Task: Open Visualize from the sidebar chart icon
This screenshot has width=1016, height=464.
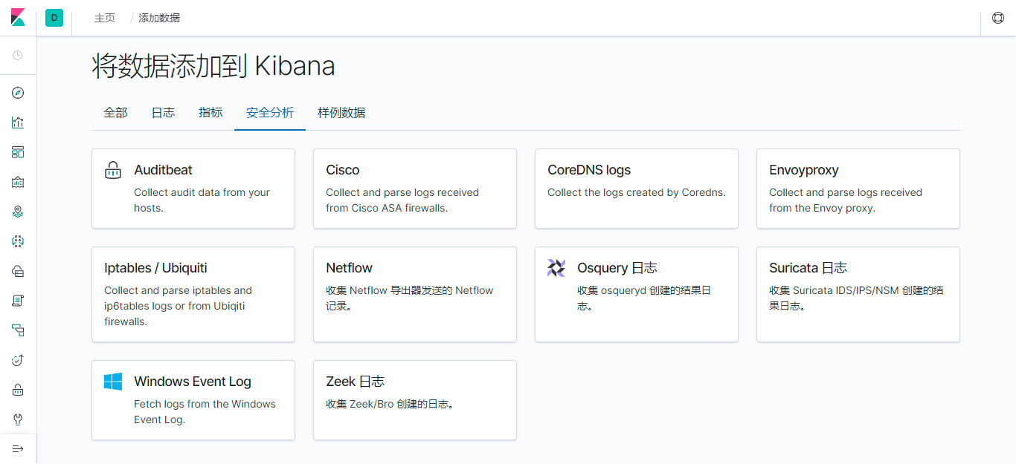Action: 19,122
